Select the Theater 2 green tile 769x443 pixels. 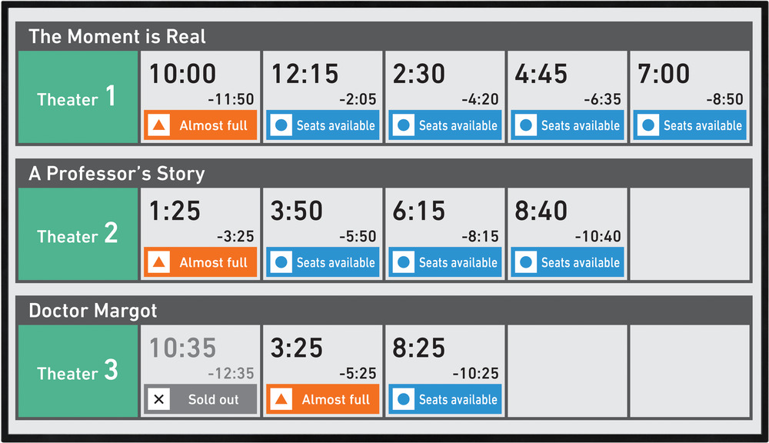pyautogui.click(x=78, y=234)
